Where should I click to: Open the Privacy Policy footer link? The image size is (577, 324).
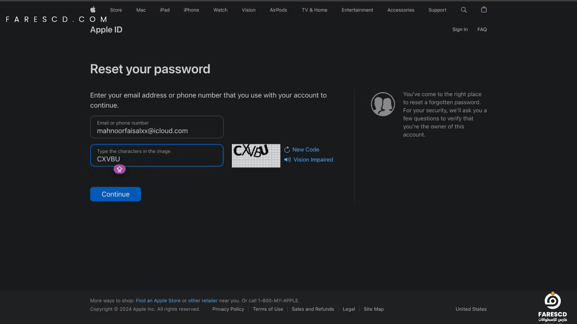coord(228,309)
